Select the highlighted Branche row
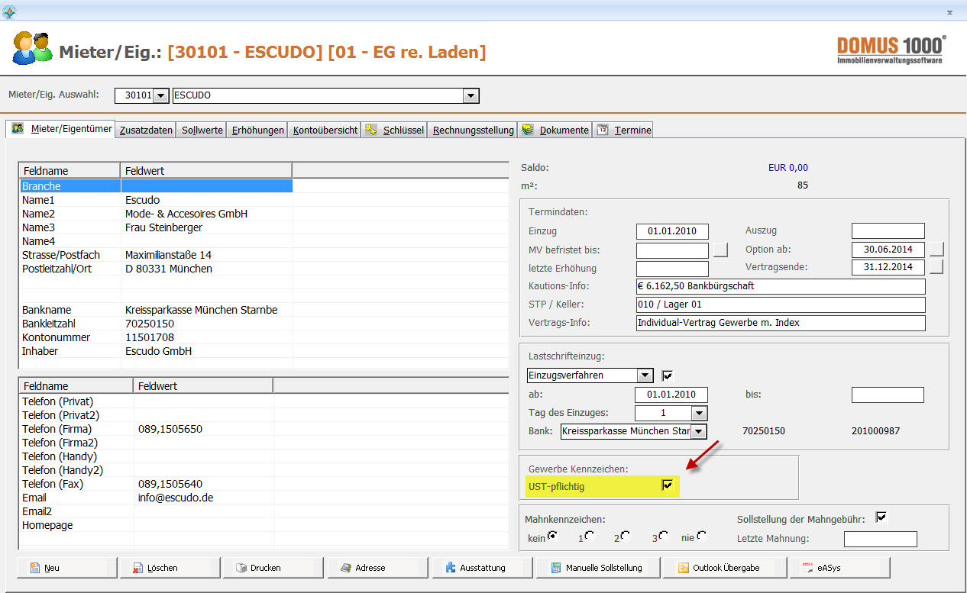 (x=156, y=185)
